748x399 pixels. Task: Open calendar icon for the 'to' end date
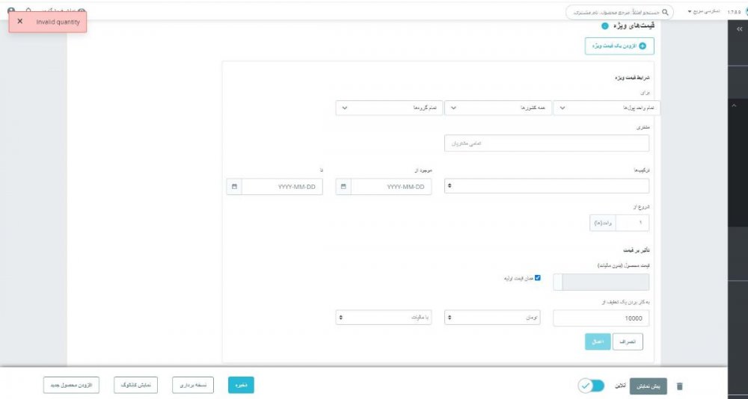pyautogui.click(x=234, y=187)
